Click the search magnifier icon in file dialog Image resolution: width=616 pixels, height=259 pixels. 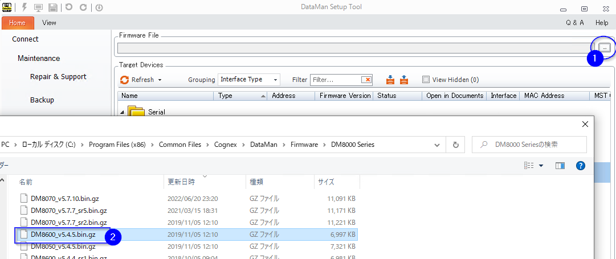tap(484, 145)
